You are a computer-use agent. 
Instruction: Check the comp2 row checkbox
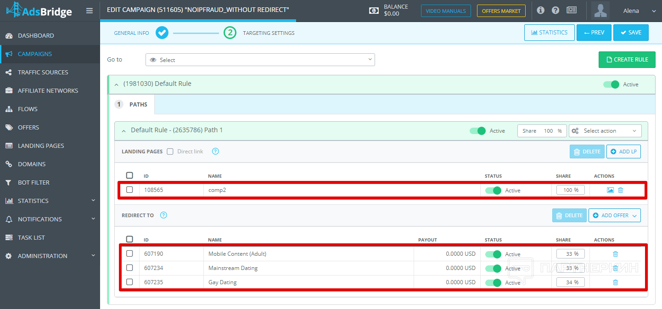click(x=129, y=190)
